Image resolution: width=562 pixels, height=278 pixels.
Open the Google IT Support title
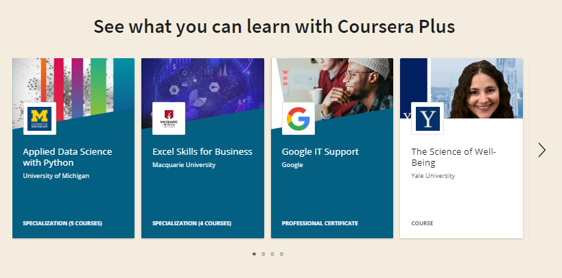pyautogui.click(x=320, y=151)
